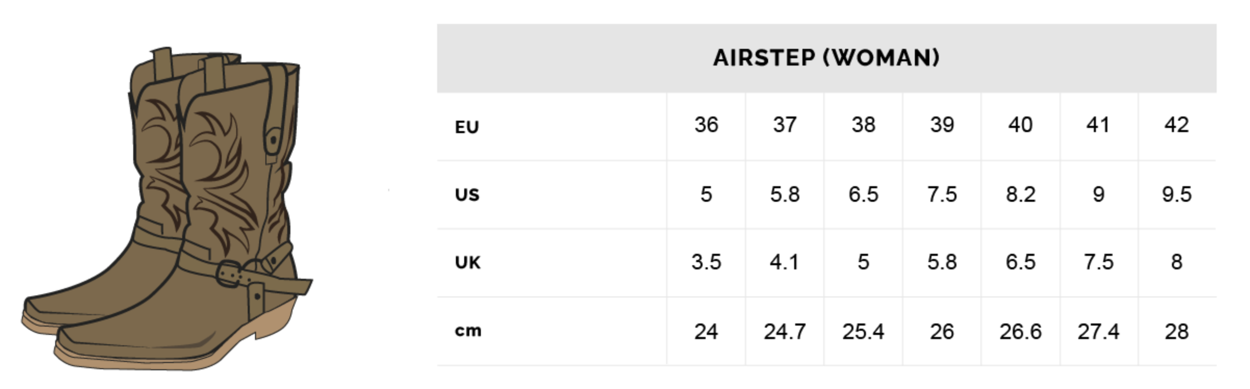Screen dimensions: 1250x389
Task: Click the cowboy boots illustration
Action: click(x=167, y=209)
